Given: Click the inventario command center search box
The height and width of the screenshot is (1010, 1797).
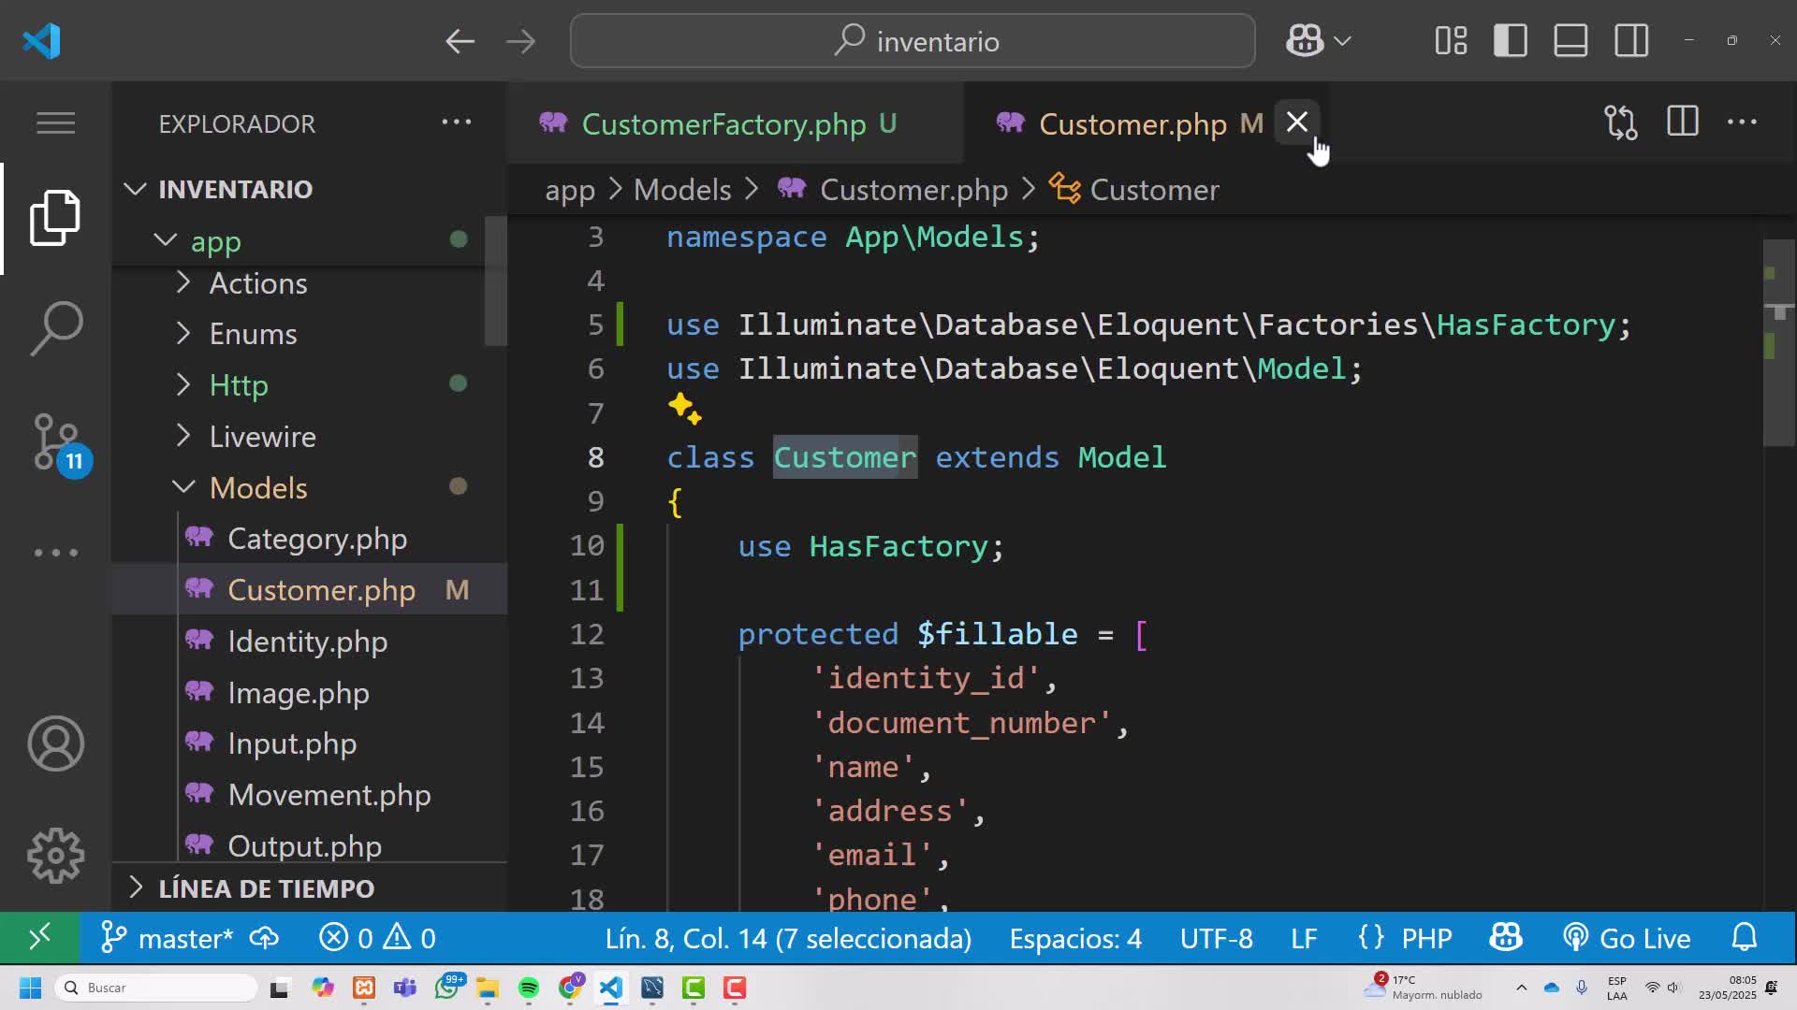Looking at the screenshot, I should tap(913, 41).
